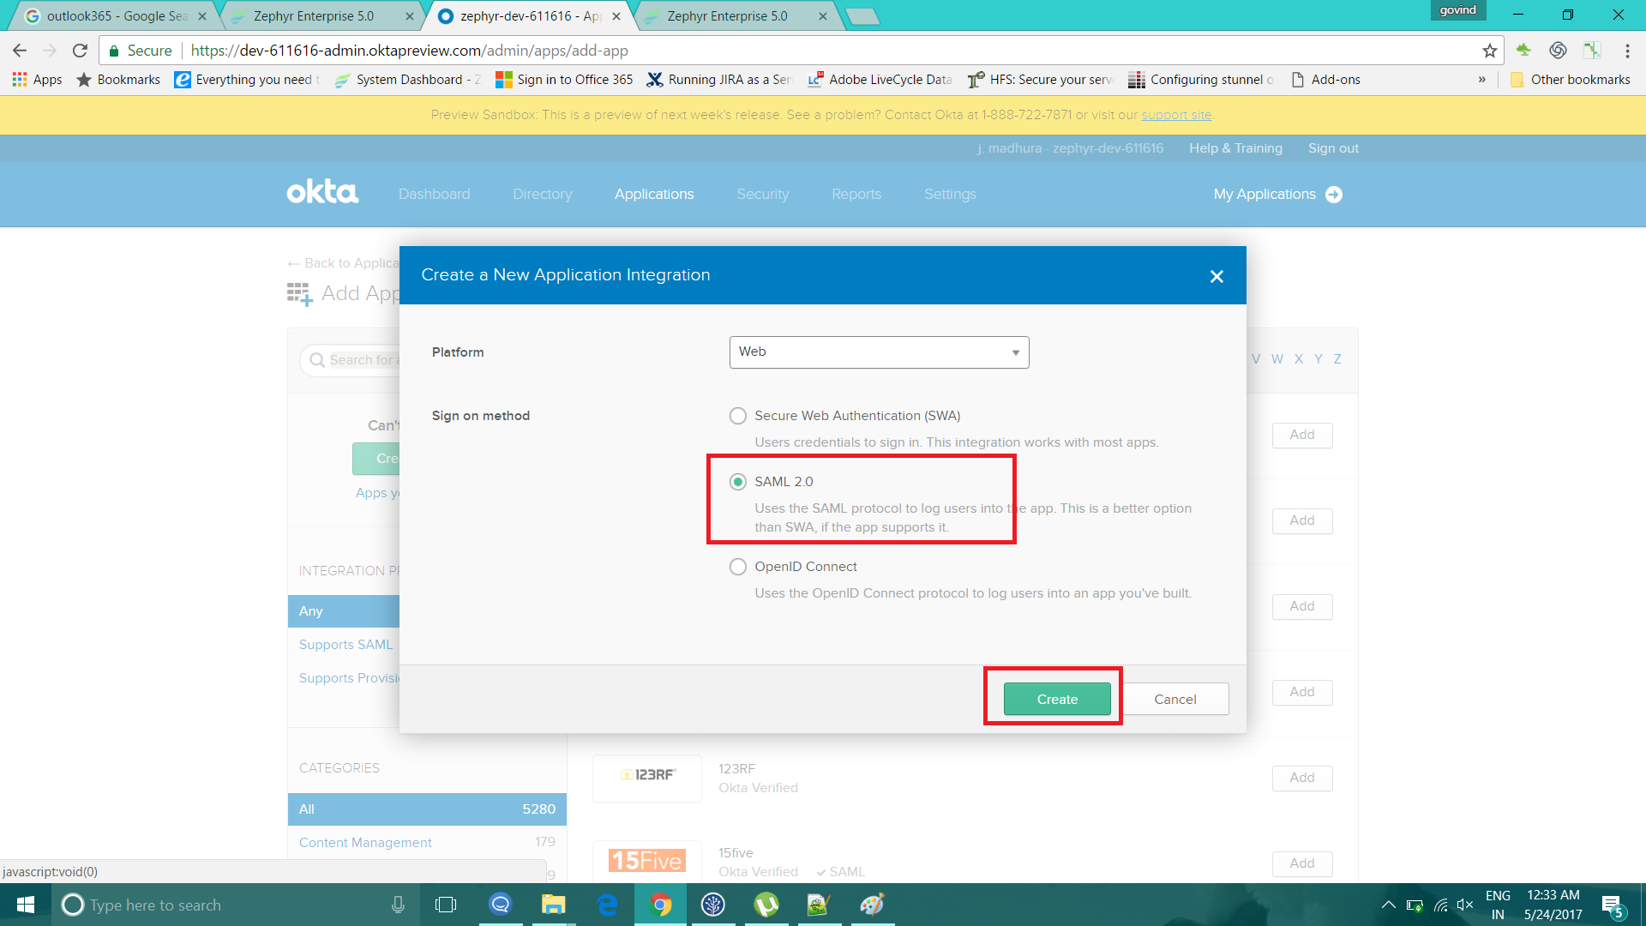Bookmark this page with star icon
The width and height of the screenshot is (1646, 926).
point(1490,51)
